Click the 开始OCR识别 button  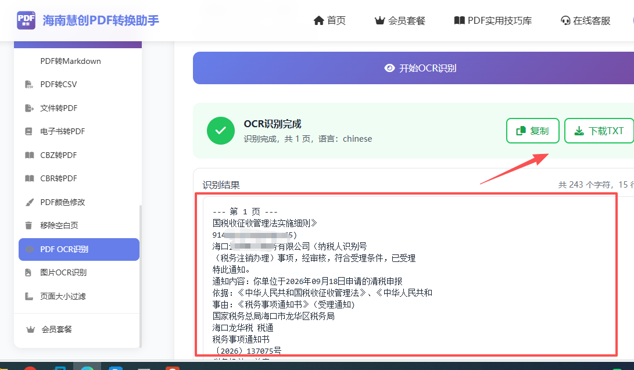click(413, 68)
